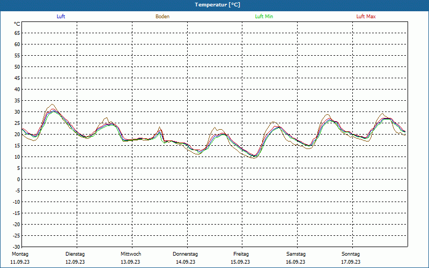Click the green Luft Min legend label
429x268 pixels.
tap(264, 17)
